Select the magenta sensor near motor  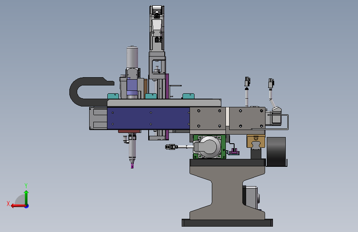click(x=234, y=152)
